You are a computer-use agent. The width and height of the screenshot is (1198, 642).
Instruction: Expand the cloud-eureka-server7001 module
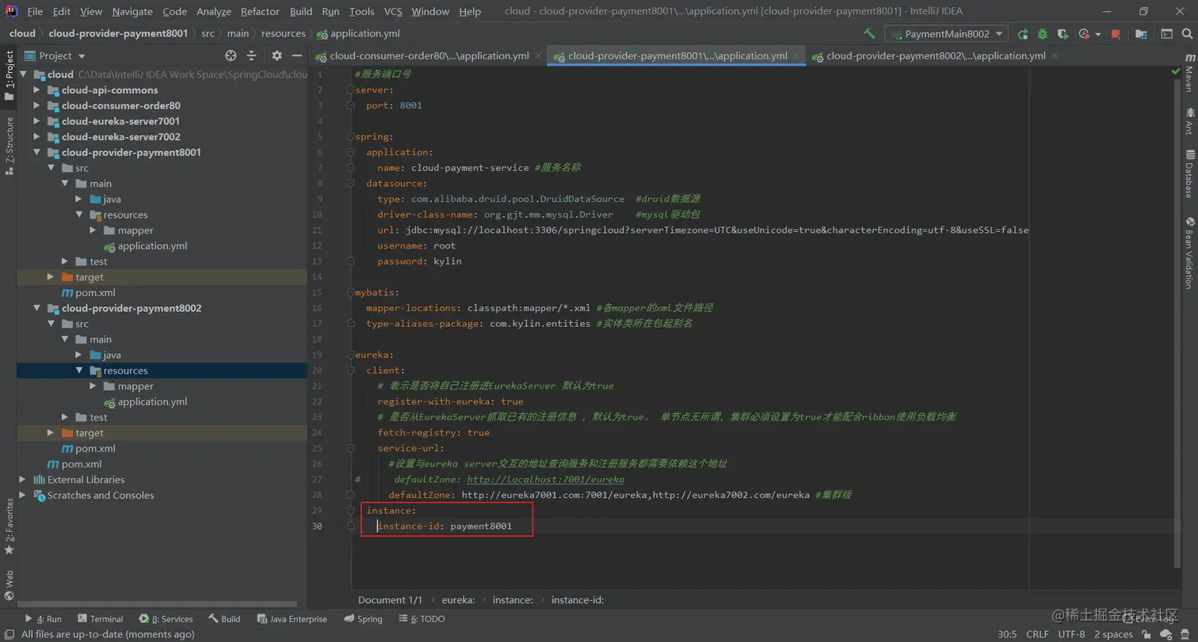(36, 121)
